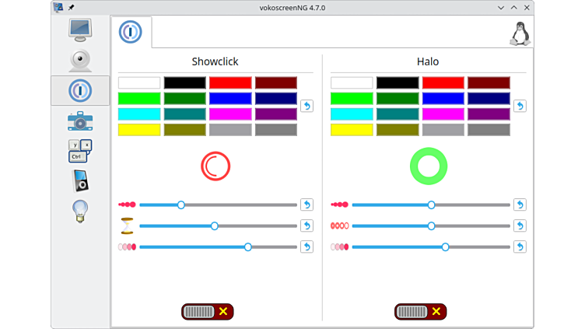Select the mouse click sidebar tab
The height and width of the screenshot is (329, 585).
80,90
